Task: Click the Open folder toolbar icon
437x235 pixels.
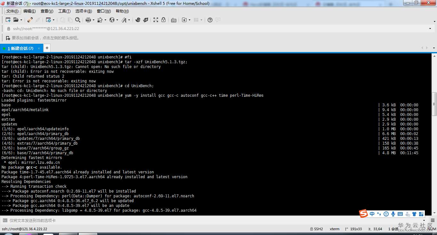Action: 15,20
